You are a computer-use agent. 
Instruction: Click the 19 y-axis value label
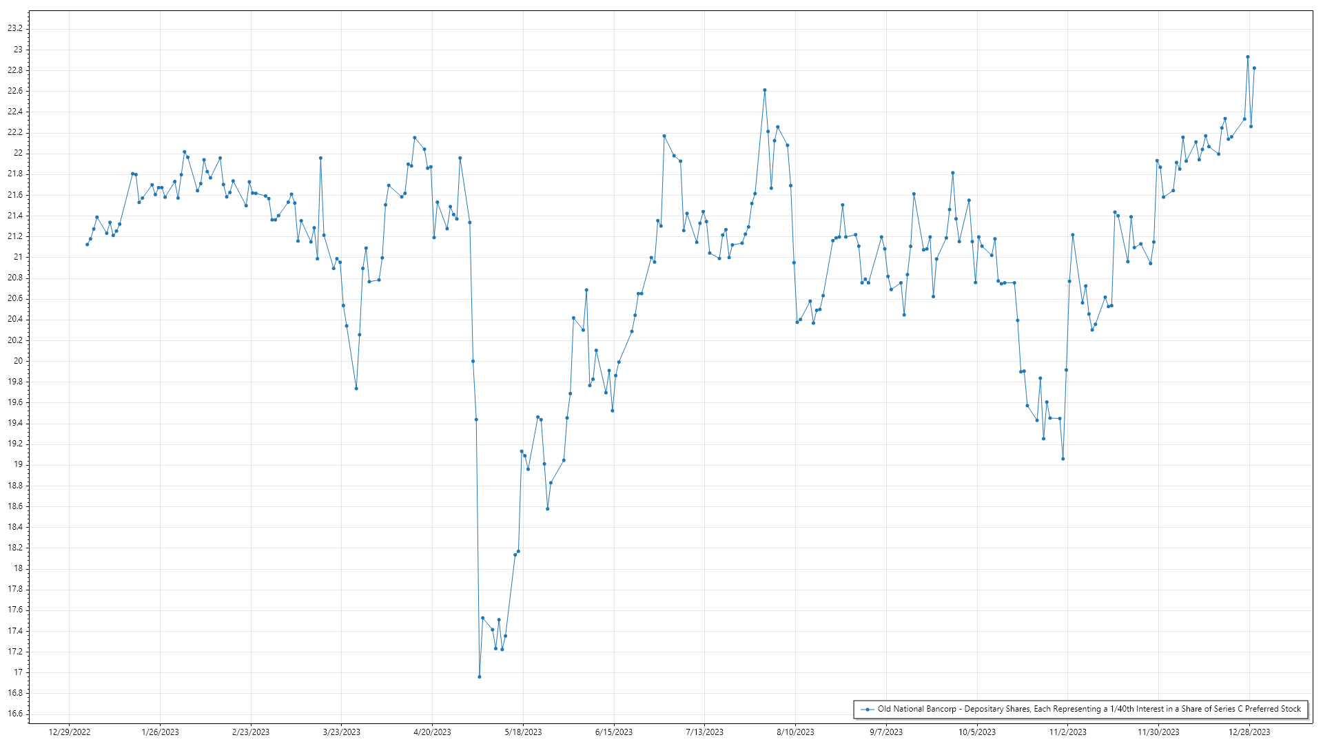pyautogui.click(x=18, y=464)
